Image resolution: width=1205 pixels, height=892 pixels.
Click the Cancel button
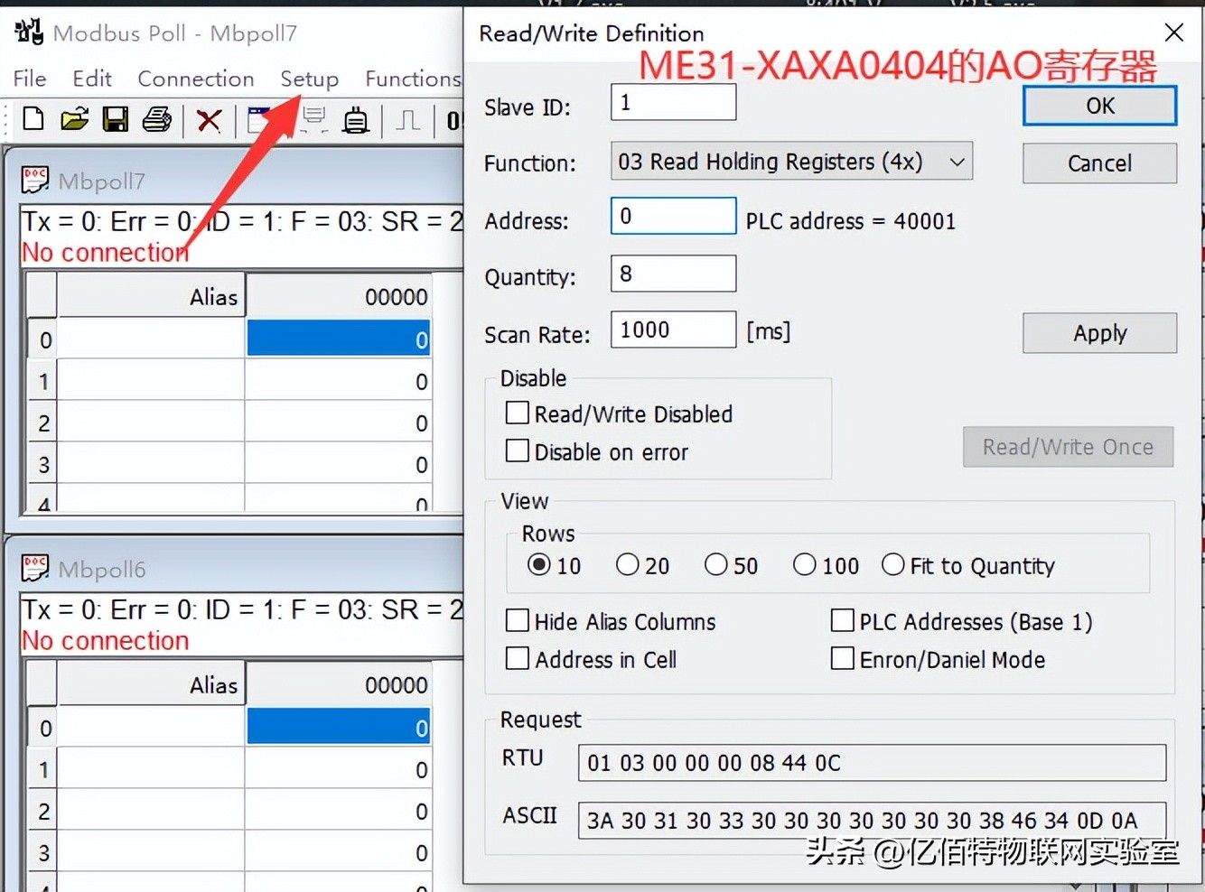(1099, 163)
